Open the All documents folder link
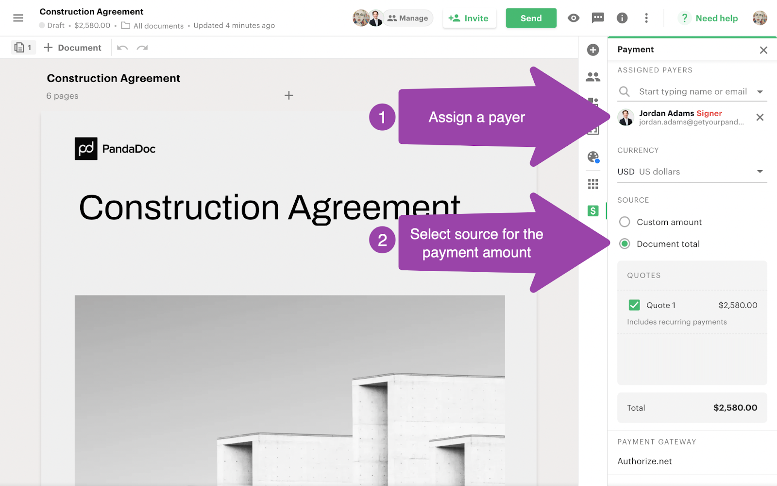The width and height of the screenshot is (777, 486). click(158, 26)
